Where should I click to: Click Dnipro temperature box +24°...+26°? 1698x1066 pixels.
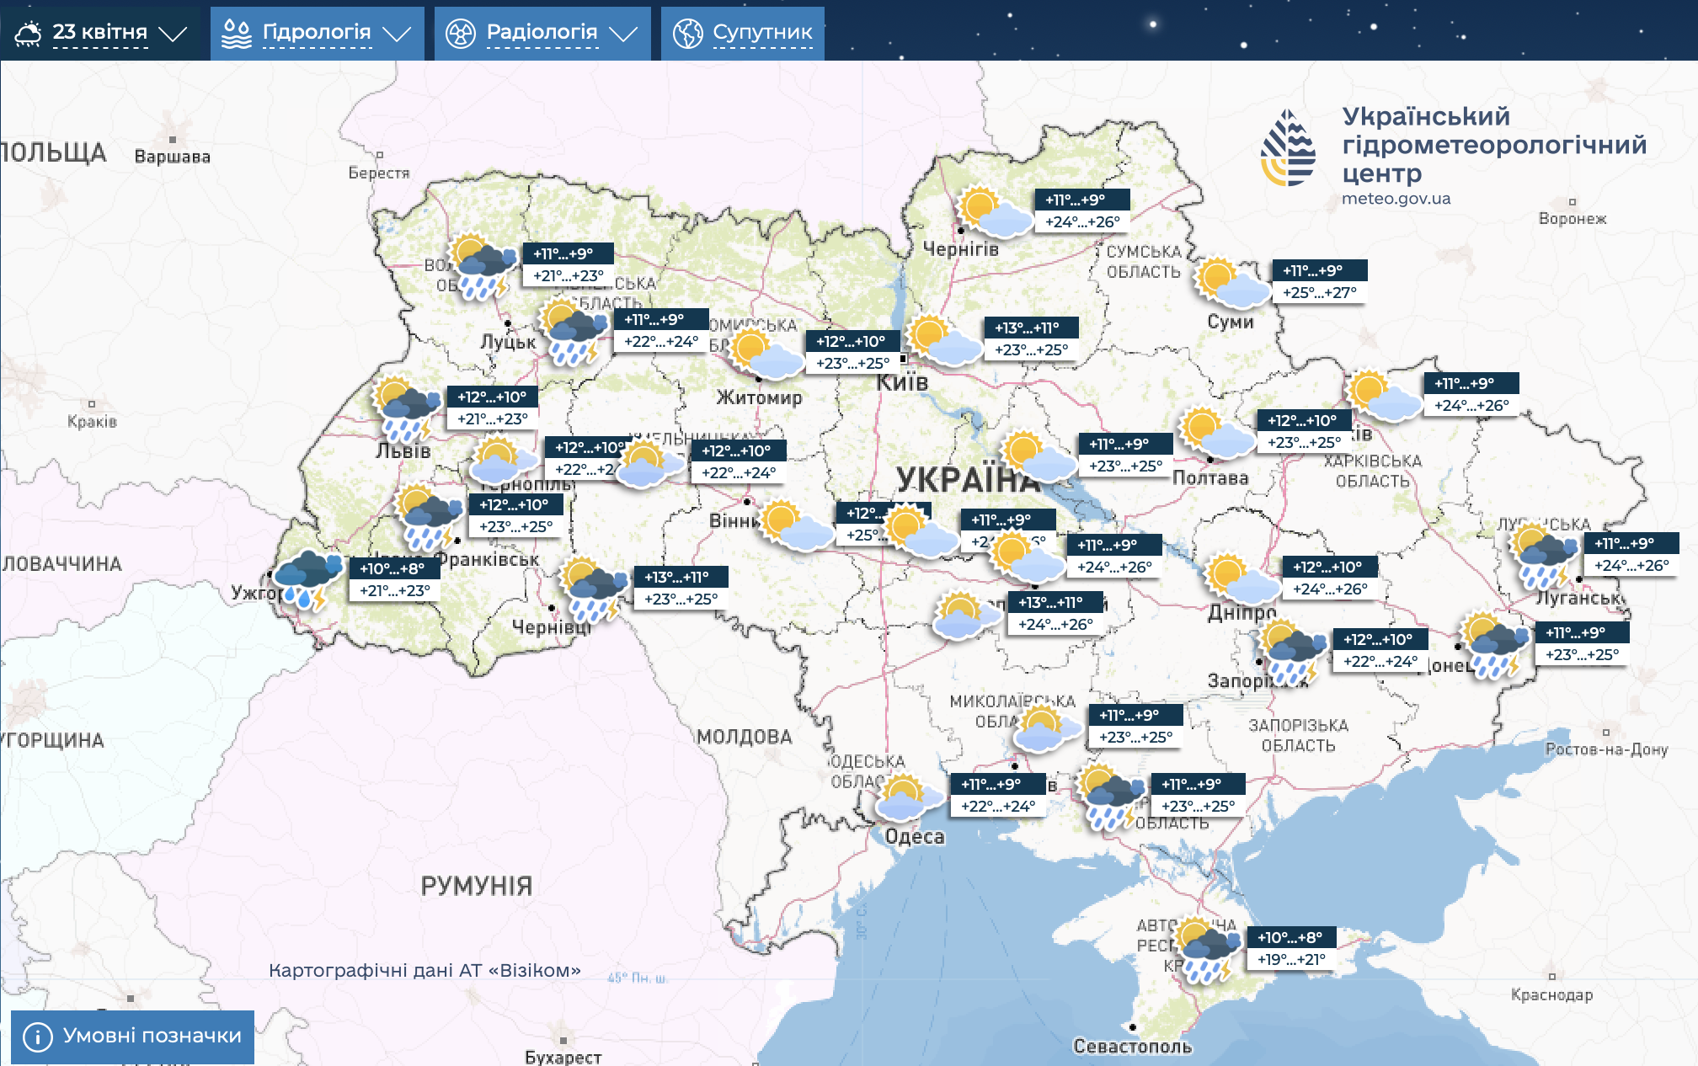1330,589
